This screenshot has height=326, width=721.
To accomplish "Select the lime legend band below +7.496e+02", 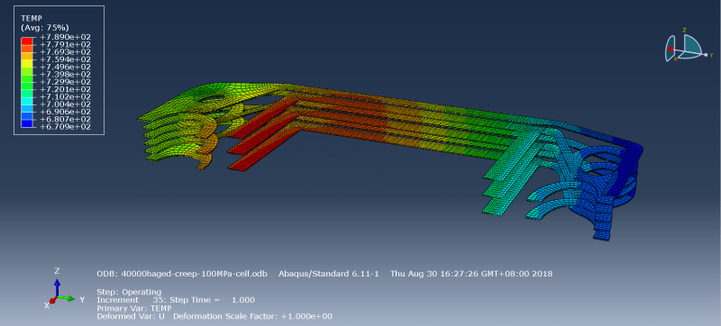I will click(x=27, y=71).
